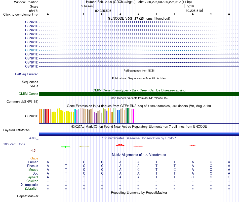The width and height of the screenshot is (239, 202).
Task: Click the RefSeq Curated track label
Action: pyautogui.click(x=26, y=74)
